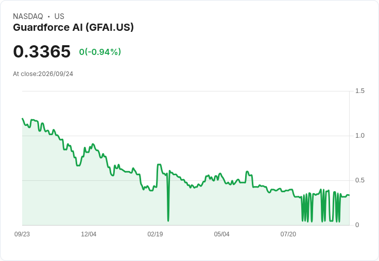Click the 0(-0.94%) change value
Screen dimensions: 379x261
pyautogui.click(x=100, y=52)
